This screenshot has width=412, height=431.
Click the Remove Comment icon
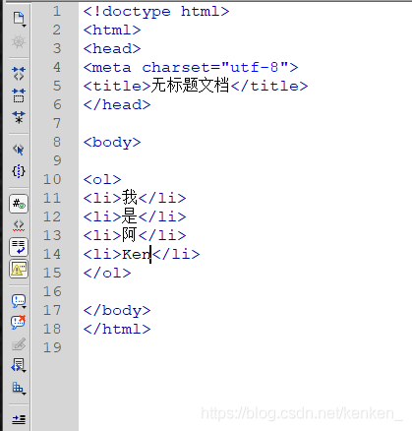pyautogui.click(x=19, y=322)
